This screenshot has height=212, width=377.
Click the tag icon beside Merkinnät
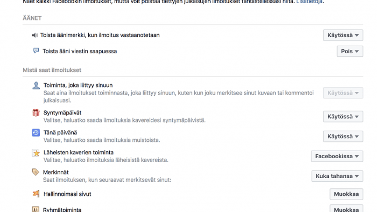pyautogui.click(x=35, y=172)
